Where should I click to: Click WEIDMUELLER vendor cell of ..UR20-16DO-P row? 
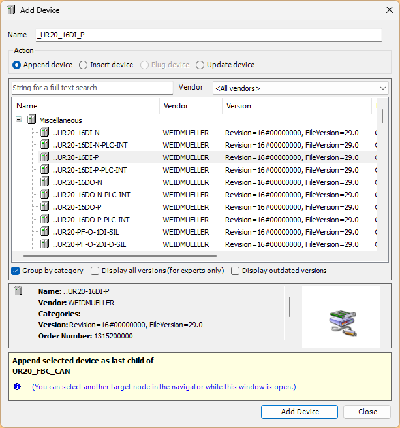(186, 207)
